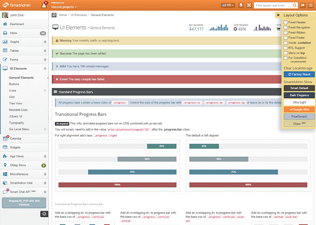Image resolution: width=316 pixels, height=225 pixels.
Task: Select Buttons under UI Elements
Action: (14, 84)
